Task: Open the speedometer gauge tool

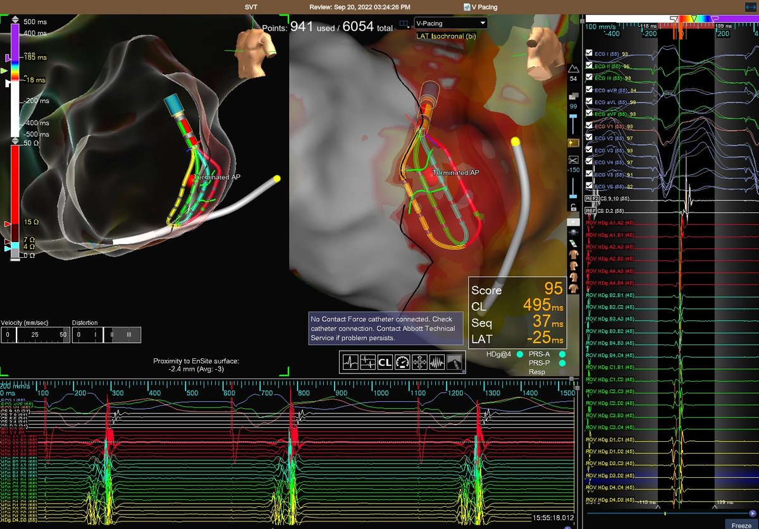Action: (x=402, y=362)
